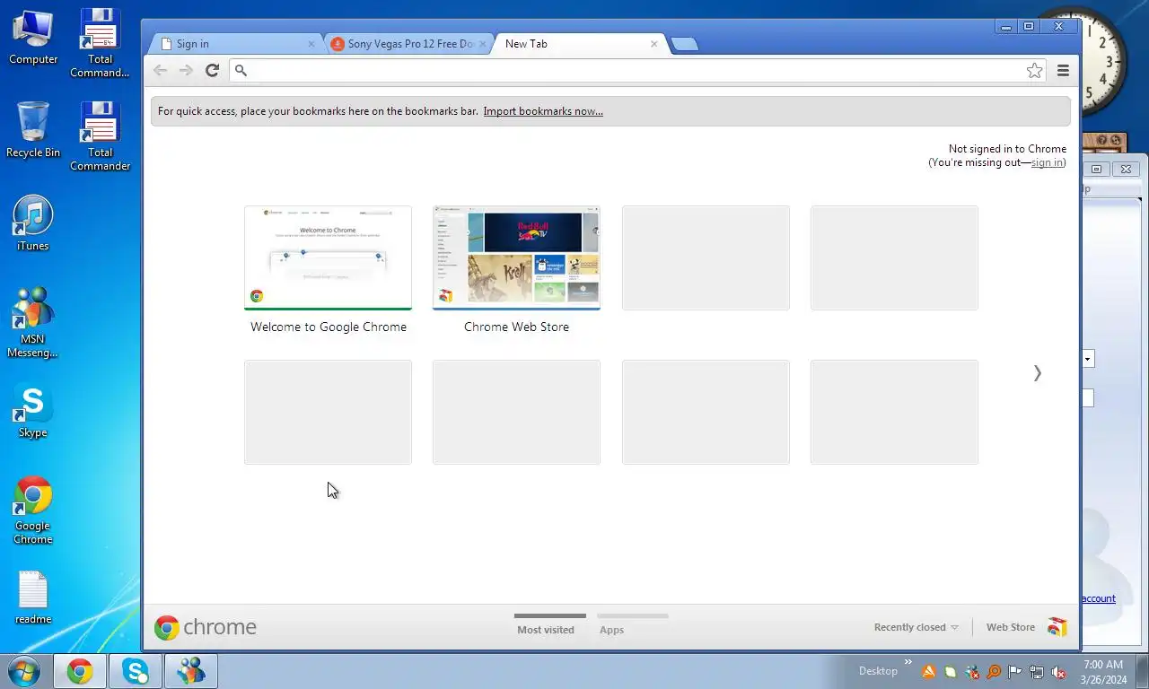Click the Desktop toolbar label in the taskbar
Viewport: 1149px width, 689px height.
(878, 671)
